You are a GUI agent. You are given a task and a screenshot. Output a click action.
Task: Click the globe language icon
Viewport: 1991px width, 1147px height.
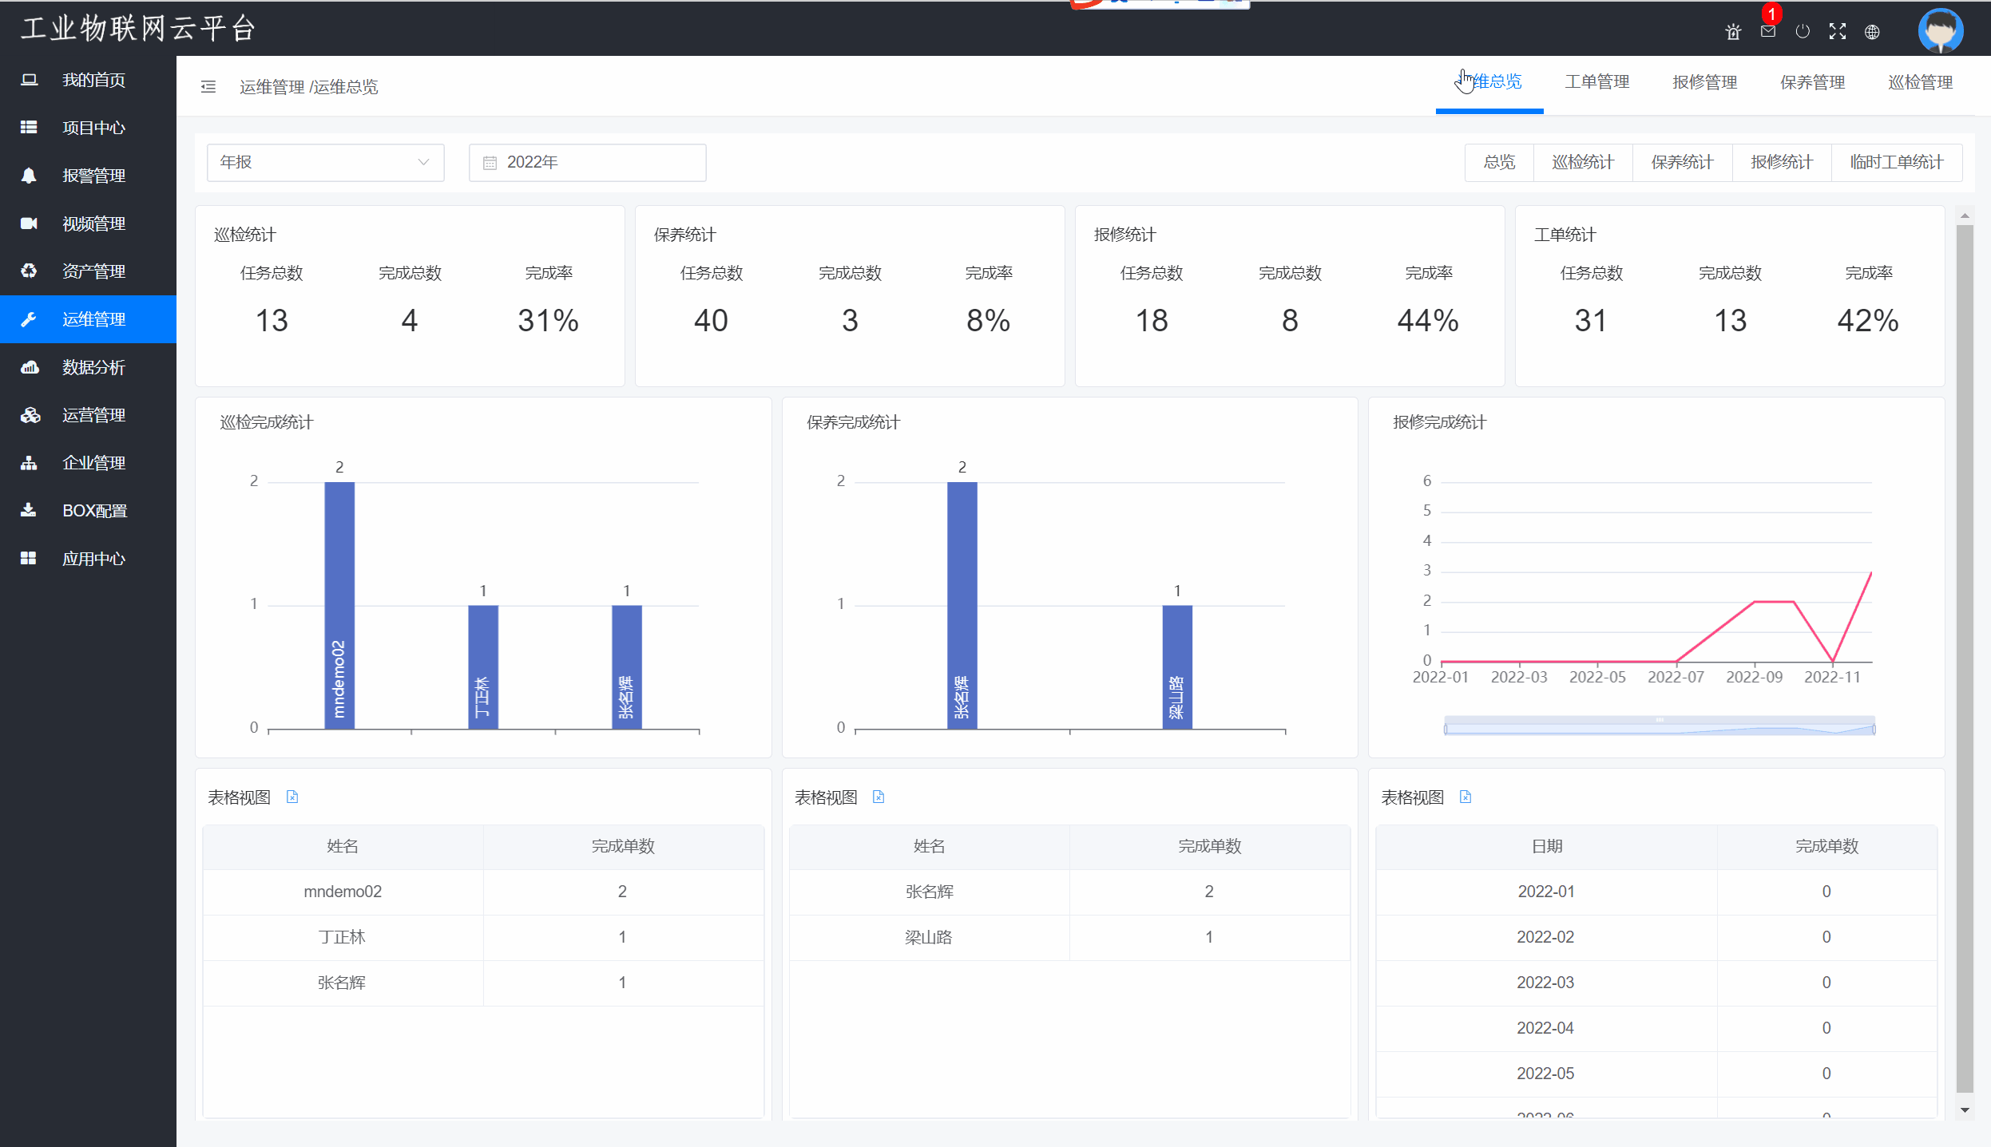(1872, 32)
